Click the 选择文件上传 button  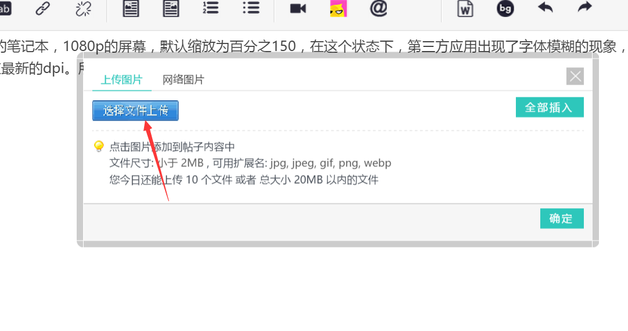coord(135,110)
